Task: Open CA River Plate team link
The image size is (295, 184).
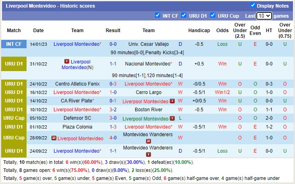Action: coord(76,101)
